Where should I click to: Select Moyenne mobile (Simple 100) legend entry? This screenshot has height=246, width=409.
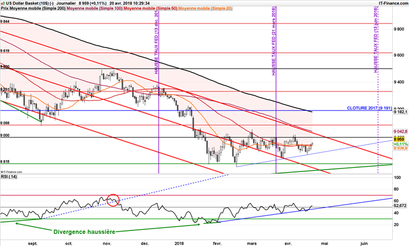94,8
